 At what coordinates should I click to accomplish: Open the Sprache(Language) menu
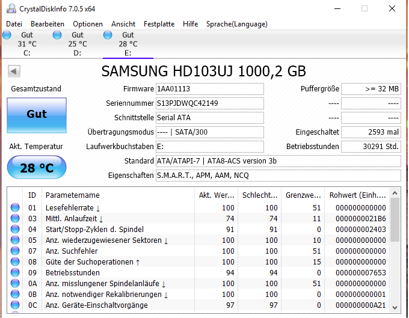tap(237, 24)
